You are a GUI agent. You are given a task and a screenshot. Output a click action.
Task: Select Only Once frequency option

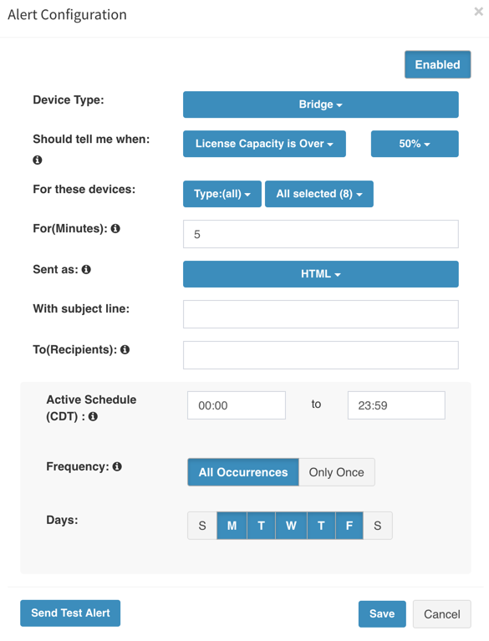pyautogui.click(x=337, y=472)
